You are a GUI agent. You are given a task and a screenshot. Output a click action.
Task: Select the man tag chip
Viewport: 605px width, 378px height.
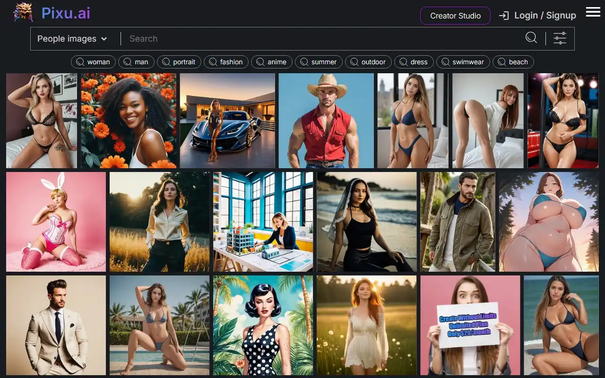pos(136,62)
